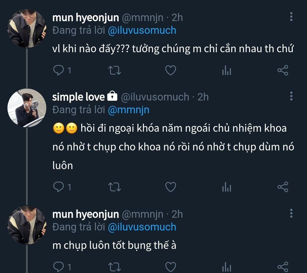Open simple love's profile picture
The width and height of the screenshot is (307, 273).
click(x=27, y=108)
